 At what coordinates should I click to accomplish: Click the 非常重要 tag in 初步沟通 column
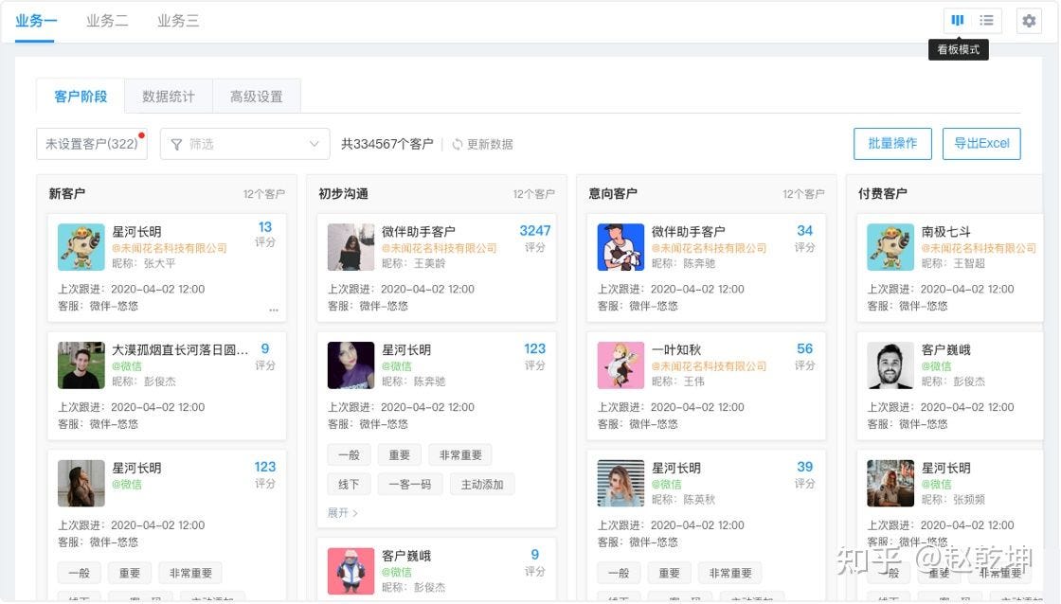click(460, 455)
